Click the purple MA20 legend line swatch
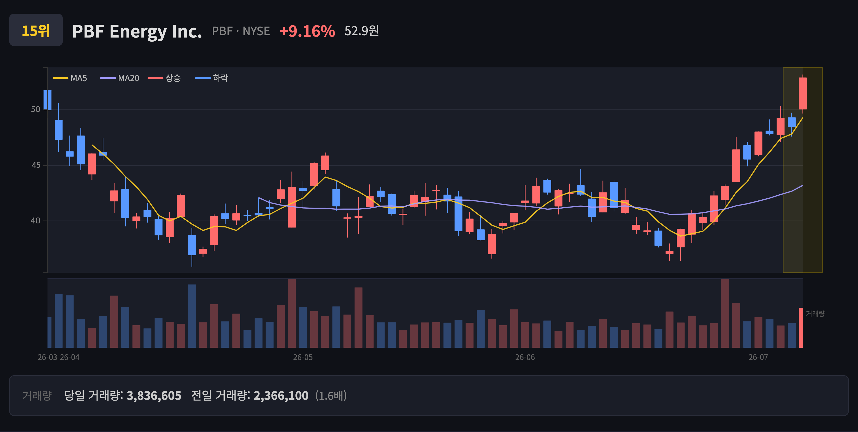The width and height of the screenshot is (858, 432). pos(108,78)
